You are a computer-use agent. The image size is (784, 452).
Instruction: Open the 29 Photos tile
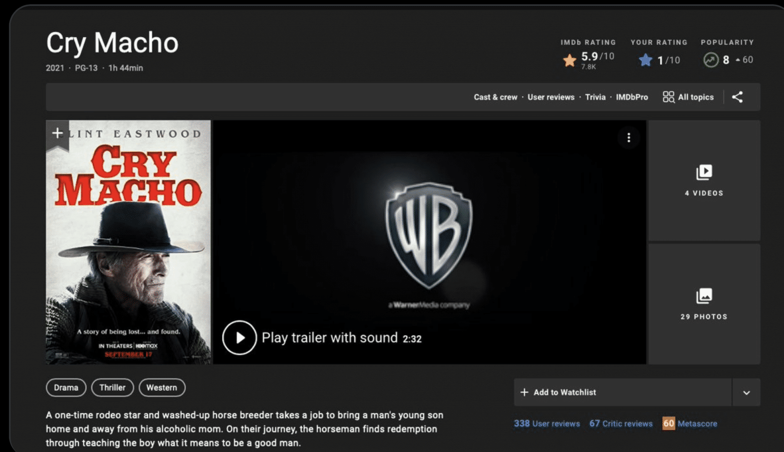pyautogui.click(x=704, y=304)
